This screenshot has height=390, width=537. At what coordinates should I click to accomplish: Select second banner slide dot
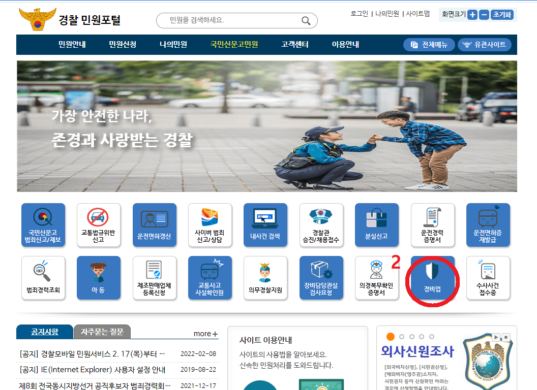(x=402, y=337)
